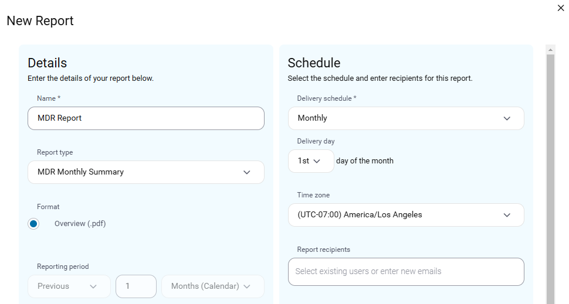Select the Overview (.pdf) radio button
This screenshot has height=304, width=569.
coord(33,224)
